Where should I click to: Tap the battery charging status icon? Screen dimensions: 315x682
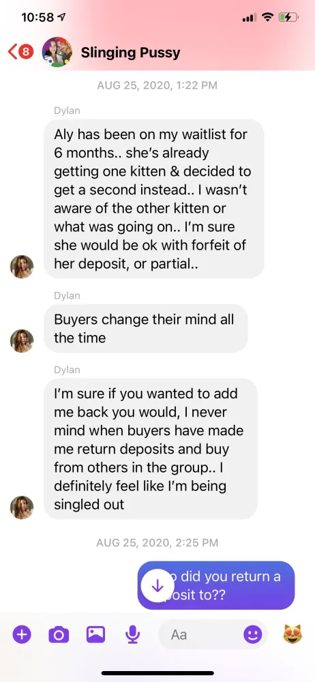[x=288, y=18]
